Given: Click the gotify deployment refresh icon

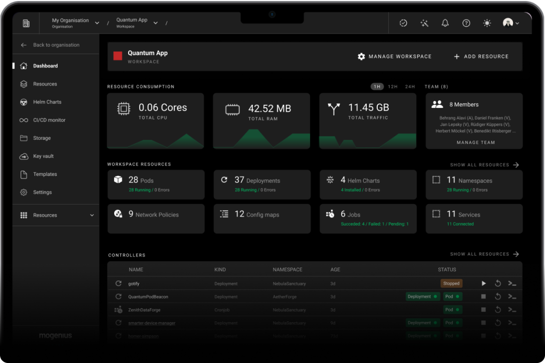Looking at the screenshot, I should pos(119,283).
